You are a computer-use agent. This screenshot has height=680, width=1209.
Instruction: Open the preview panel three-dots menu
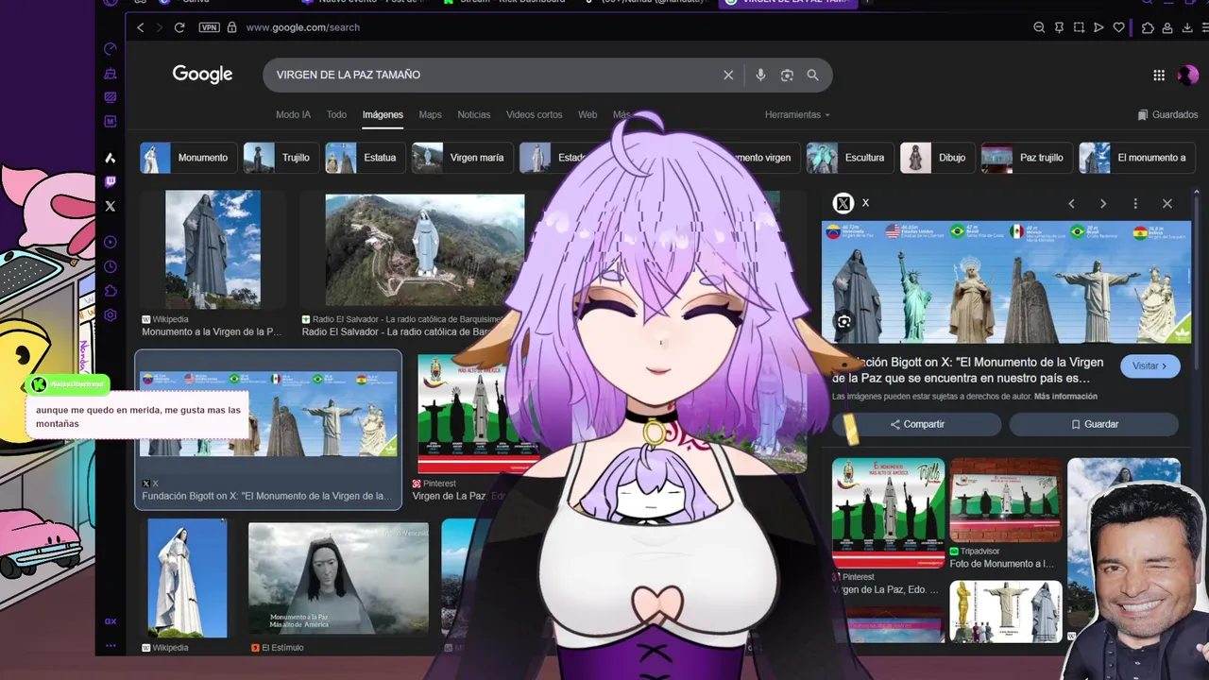coord(1135,203)
